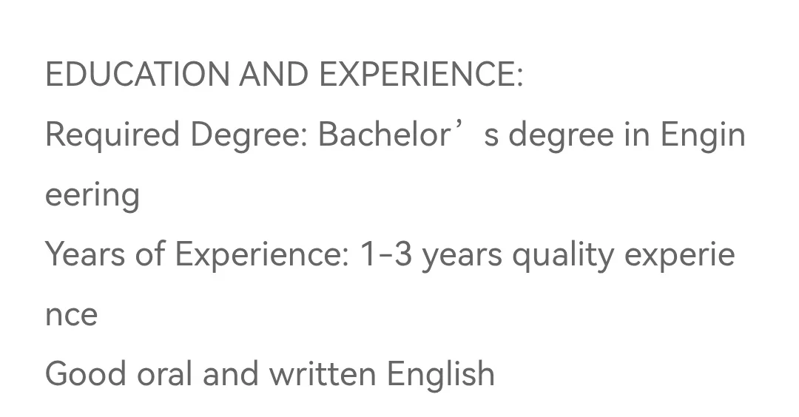This screenshot has height=417, width=799.
Task: Click the truncated word Engin
Action: click(703, 135)
